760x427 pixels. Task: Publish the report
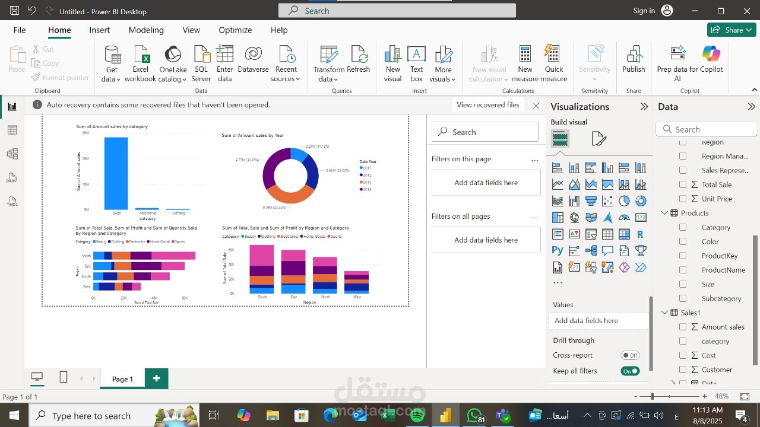634,59
